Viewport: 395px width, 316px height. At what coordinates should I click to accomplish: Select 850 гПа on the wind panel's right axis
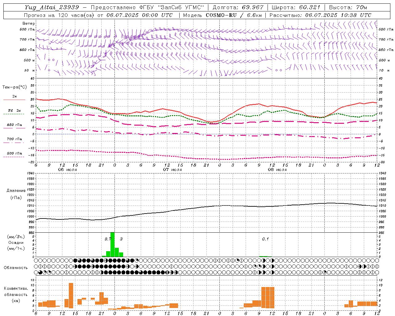tap(386, 50)
